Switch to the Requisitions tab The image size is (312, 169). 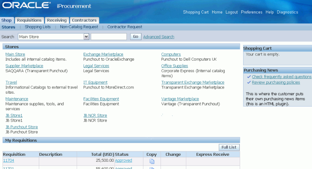click(29, 20)
